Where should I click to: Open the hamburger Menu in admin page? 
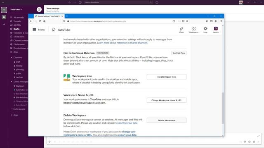[39, 30]
